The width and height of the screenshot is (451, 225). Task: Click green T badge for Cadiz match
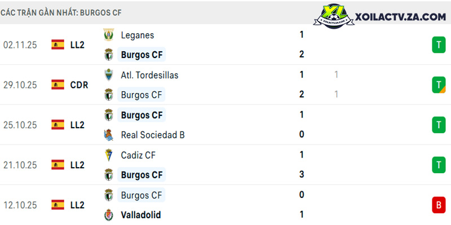(439, 165)
